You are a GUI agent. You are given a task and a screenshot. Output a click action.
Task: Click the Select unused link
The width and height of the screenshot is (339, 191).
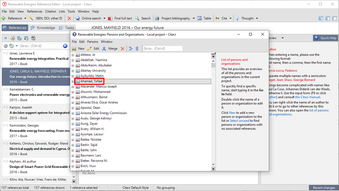tap(239, 121)
